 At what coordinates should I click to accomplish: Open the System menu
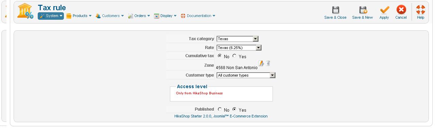(x=51, y=16)
